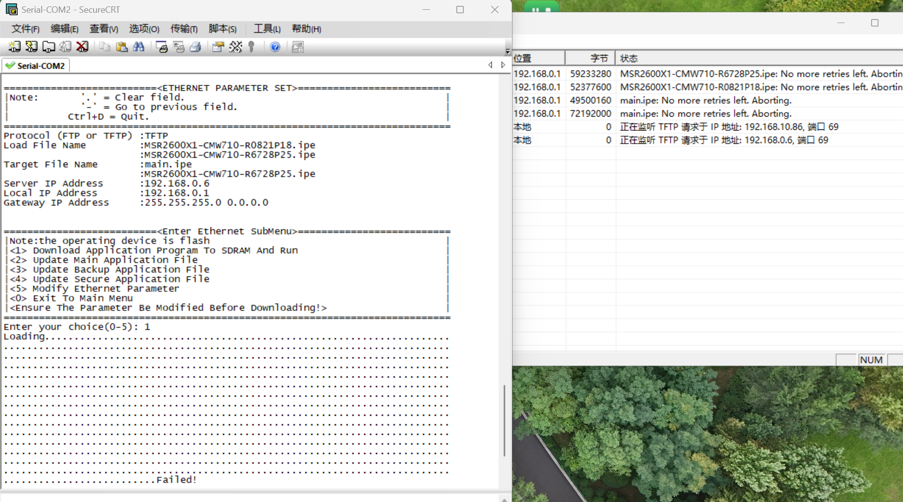
Task: Click the '<1> Download Application Program' line
Action: (x=154, y=250)
